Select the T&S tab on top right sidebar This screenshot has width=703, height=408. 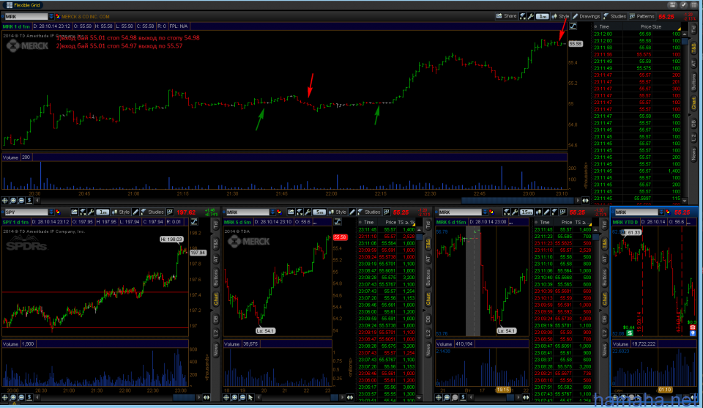pos(693,48)
